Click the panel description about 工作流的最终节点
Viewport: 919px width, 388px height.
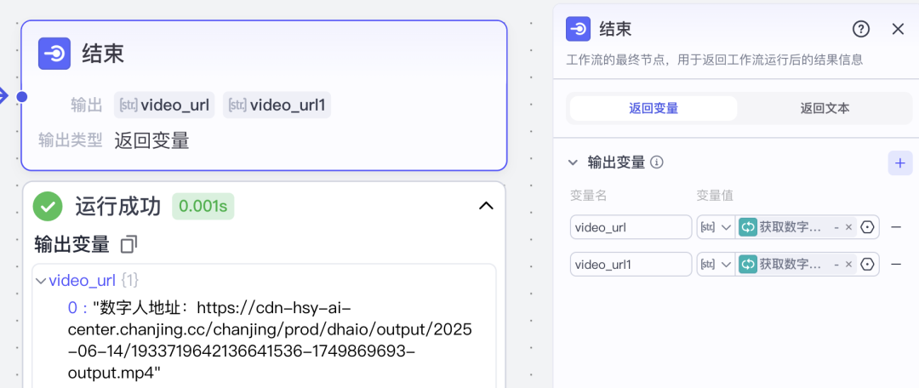pyautogui.click(x=714, y=60)
